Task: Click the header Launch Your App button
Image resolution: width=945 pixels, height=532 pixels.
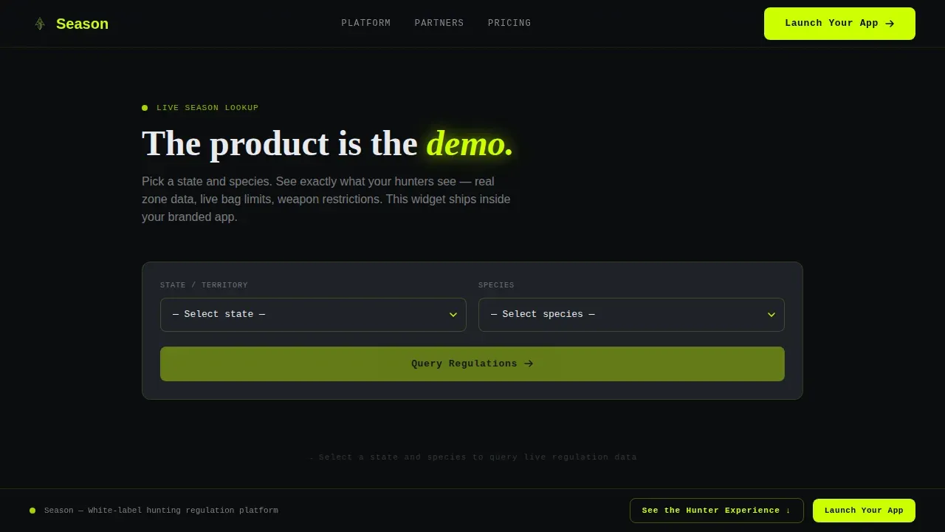Action: (x=839, y=24)
